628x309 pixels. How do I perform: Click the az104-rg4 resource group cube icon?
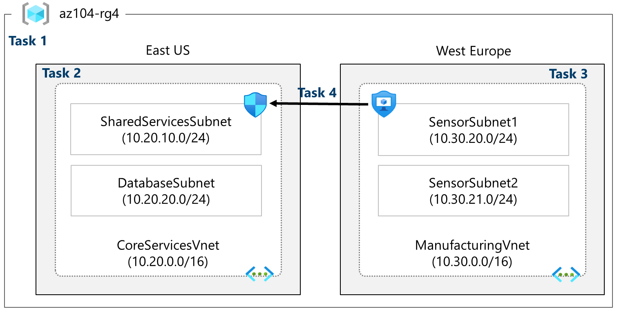click(x=36, y=13)
